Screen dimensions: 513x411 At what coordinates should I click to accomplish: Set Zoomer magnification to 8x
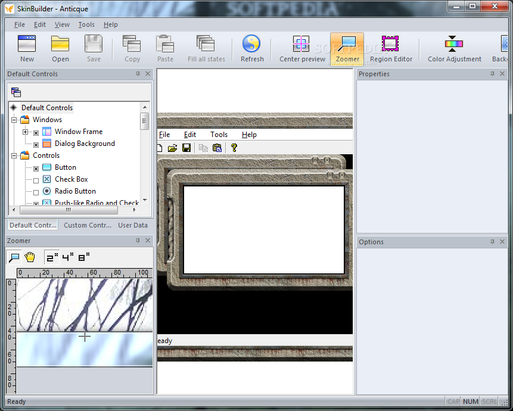click(84, 258)
